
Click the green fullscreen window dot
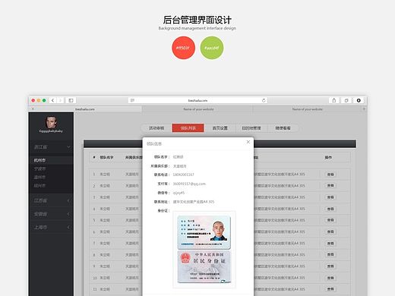(44, 100)
